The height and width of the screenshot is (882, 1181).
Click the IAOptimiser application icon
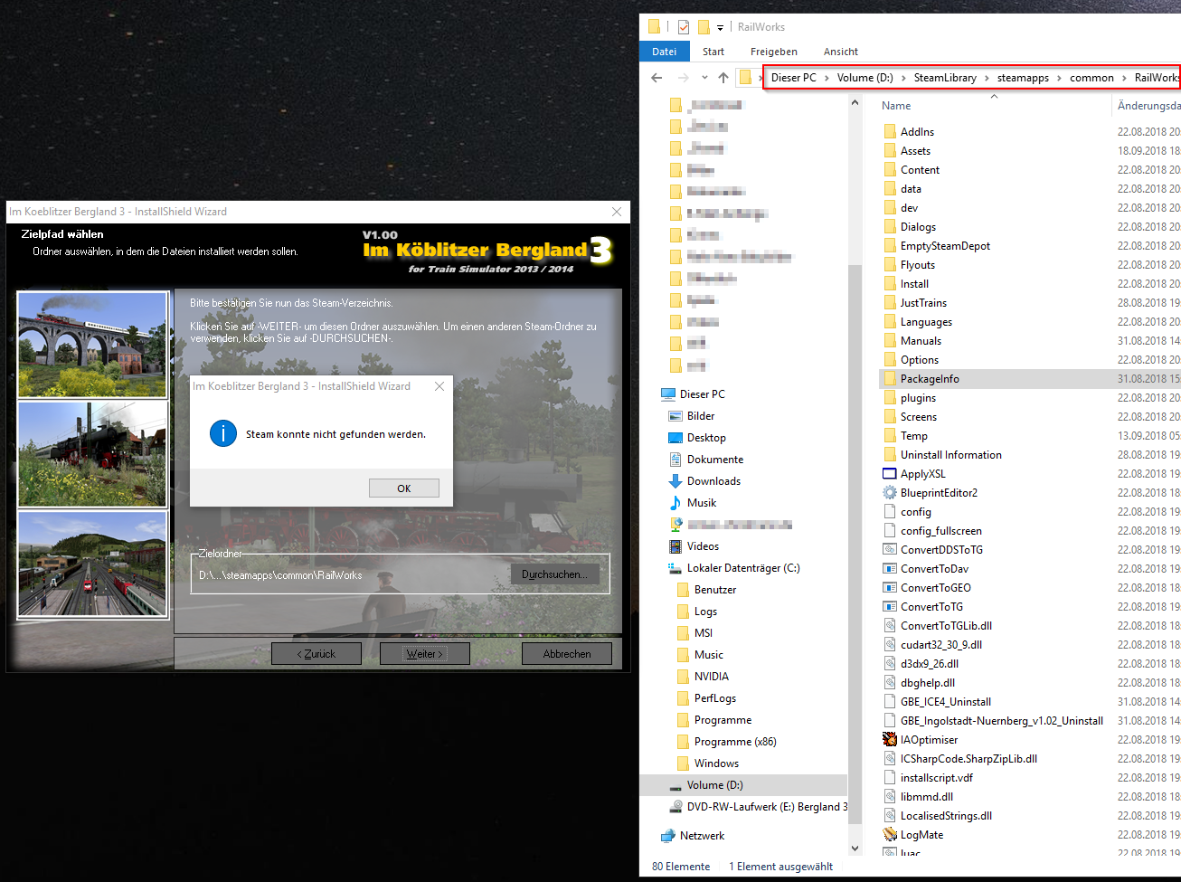coord(890,740)
